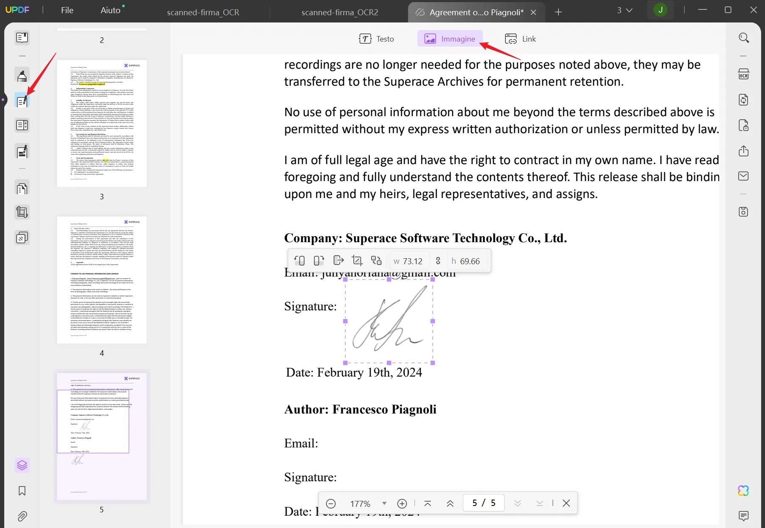Rotate the selected image counterclockwise
765x528 pixels.
300,260
